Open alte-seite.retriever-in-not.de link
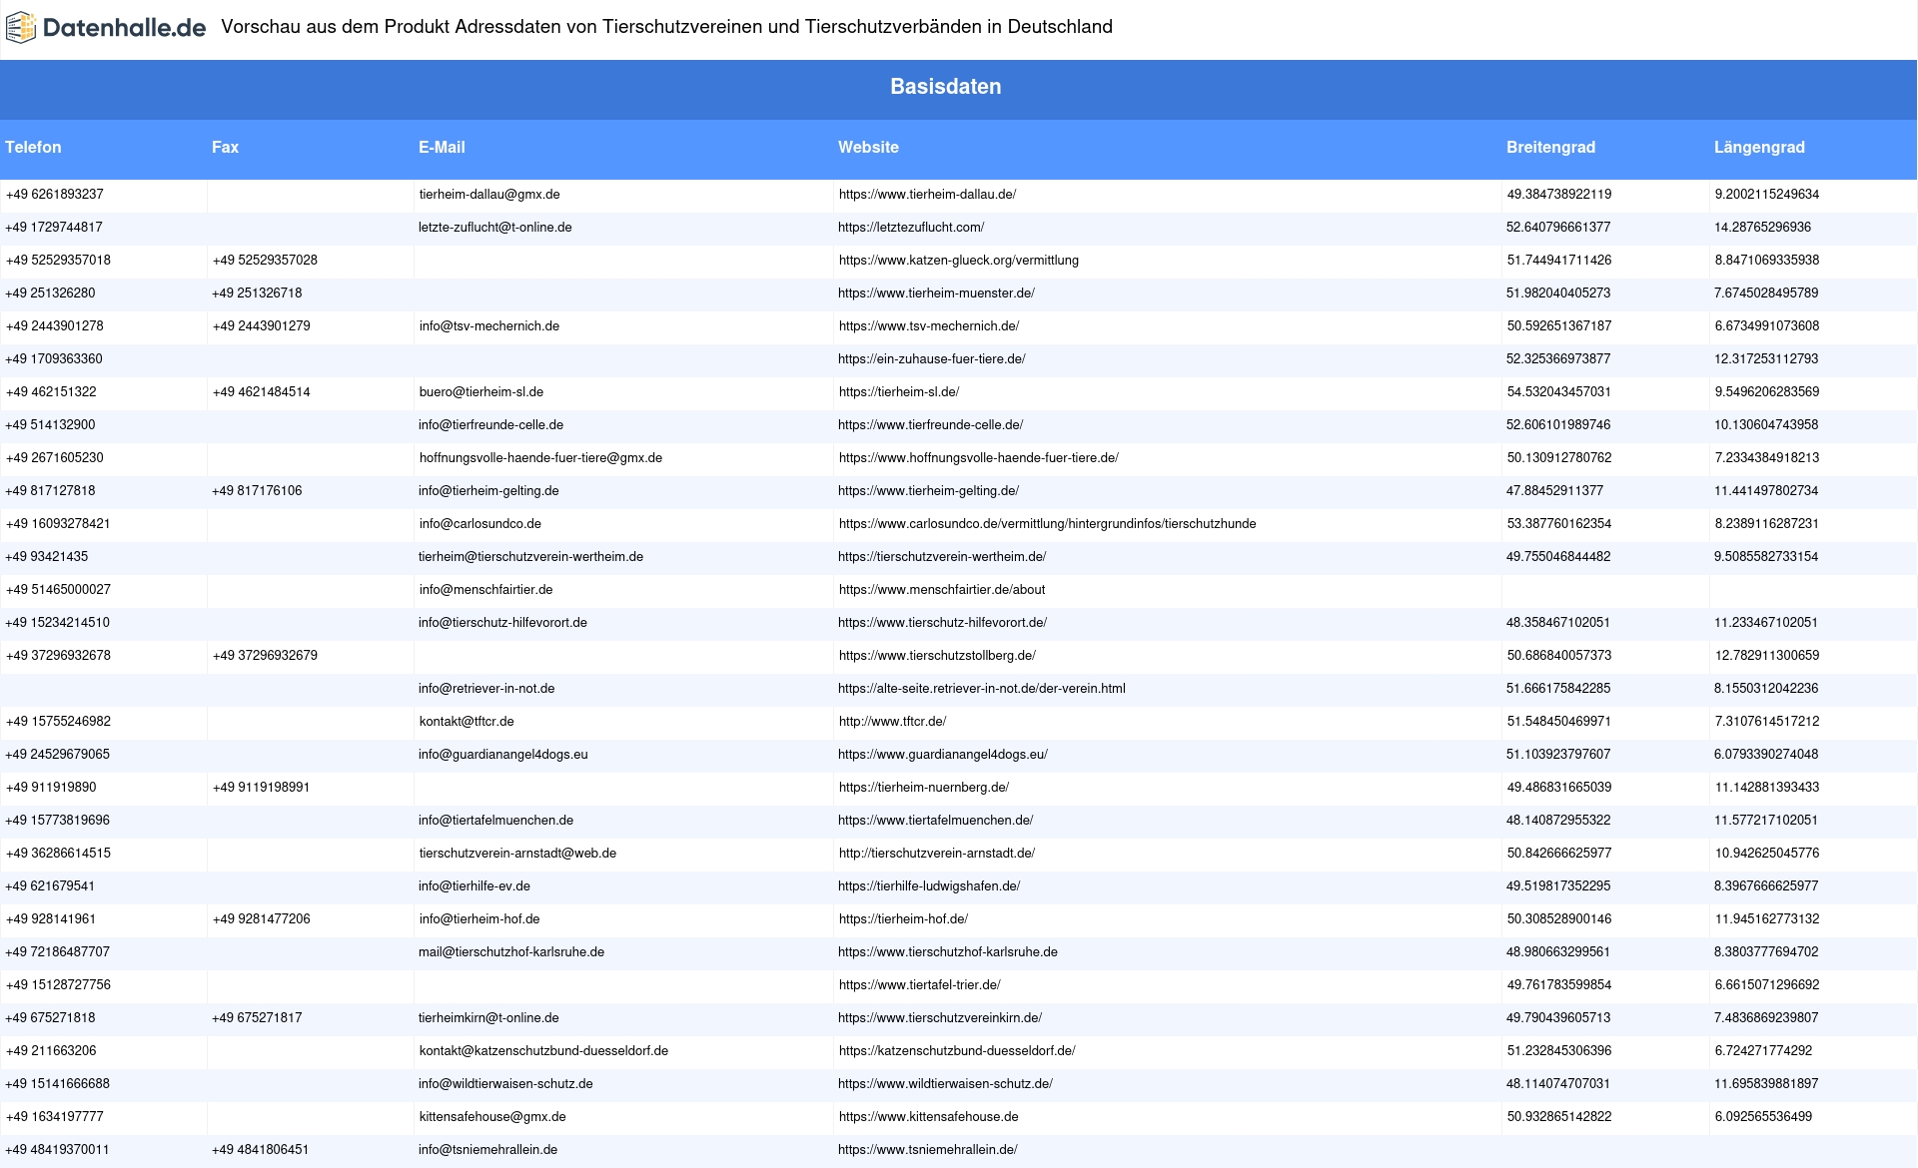The width and height of the screenshot is (1918, 1168). [x=982, y=689]
